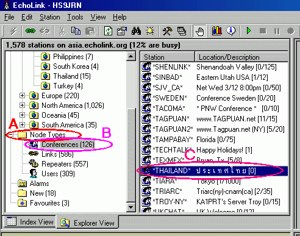Select Users (309) node type
Viewport: 300px width, 236px height.
pos(58,174)
